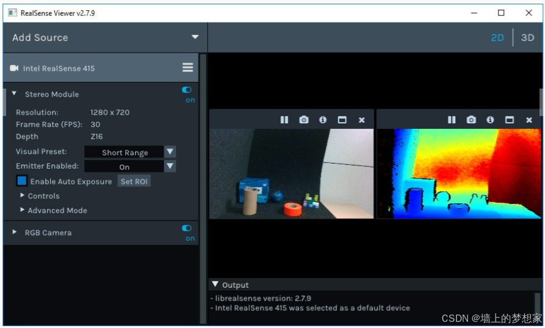This screenshot has height=328, width=545.
Task: Click the Z16 depth format value
Action: 97,137
